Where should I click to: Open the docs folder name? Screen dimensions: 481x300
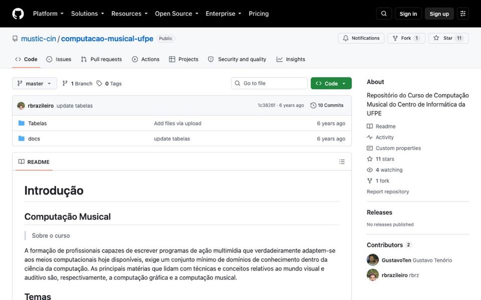point(34,138)
